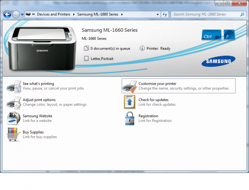The width and height of the screenshot is (249, 190).
Task: Click the Check for updates clipboard icon
Action: 130,102
